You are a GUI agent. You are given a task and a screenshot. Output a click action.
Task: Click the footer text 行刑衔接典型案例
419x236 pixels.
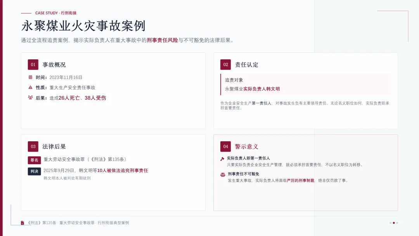pos(113,223)
